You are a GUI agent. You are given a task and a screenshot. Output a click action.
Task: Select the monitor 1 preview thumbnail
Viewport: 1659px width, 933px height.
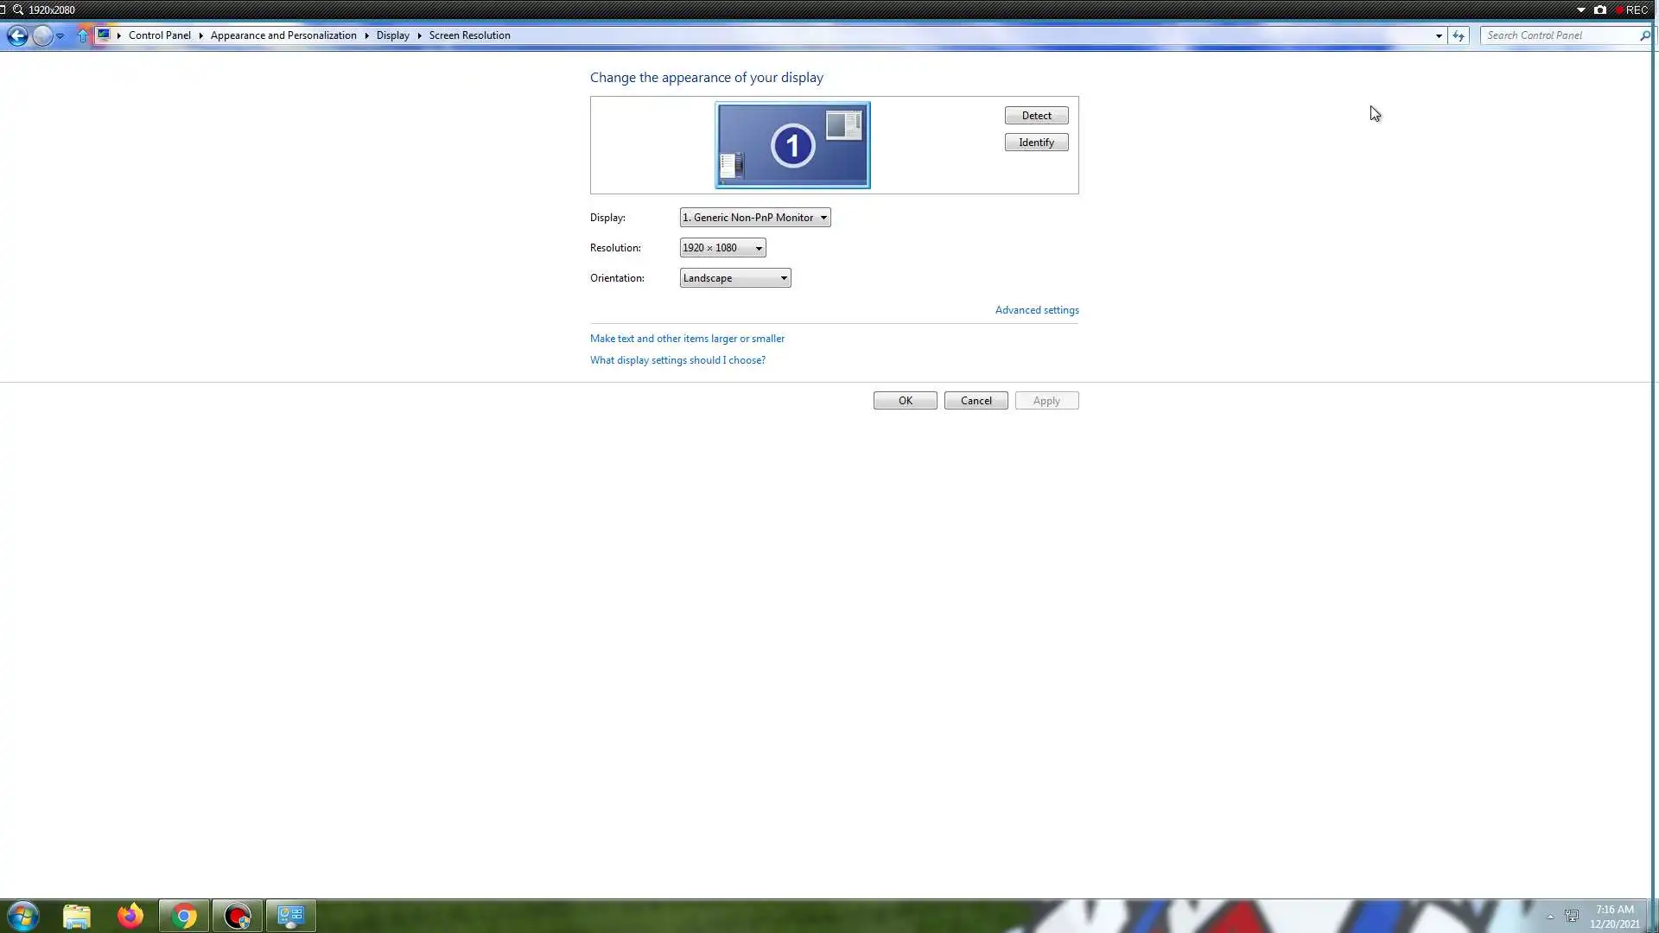[792, 145]
